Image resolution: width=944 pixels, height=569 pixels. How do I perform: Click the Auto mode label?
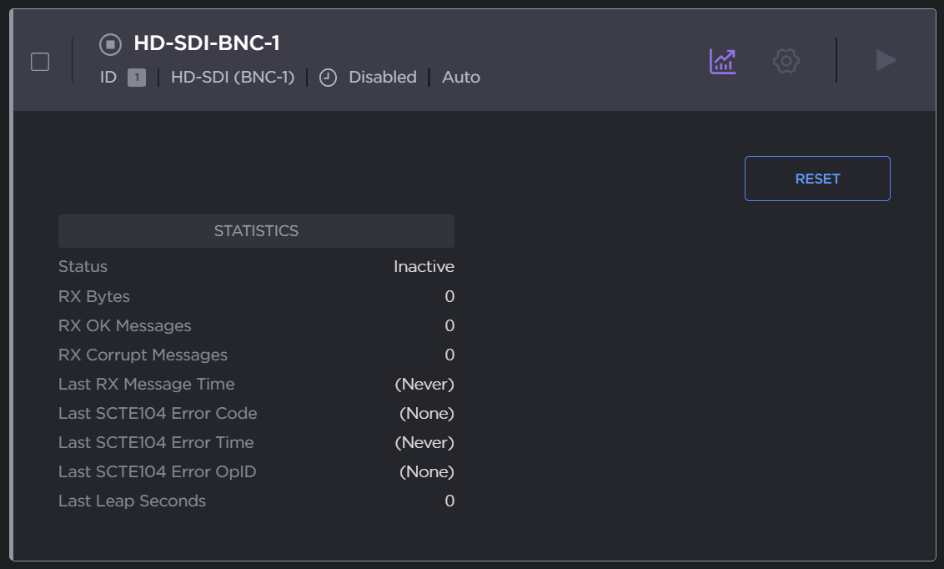click(461, 78)
